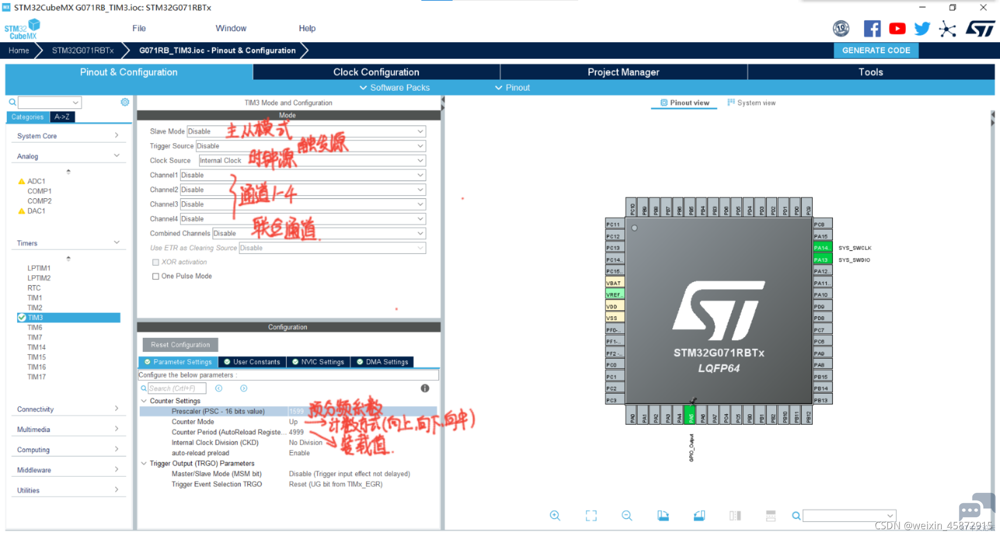Open the Software Packs menu
The height and width of the screenshot is (536, 1000).
pyautogui.click(x=395, y=87)
